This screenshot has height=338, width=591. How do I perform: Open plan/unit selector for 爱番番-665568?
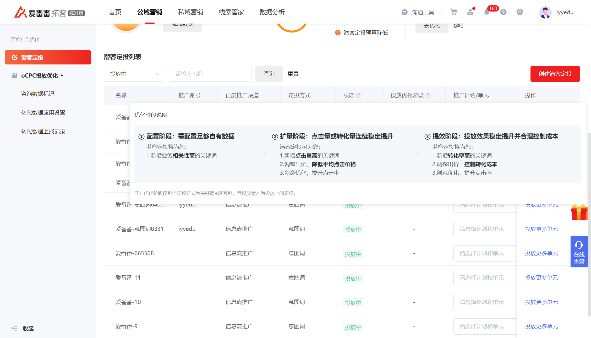click(x=485, y=253)
